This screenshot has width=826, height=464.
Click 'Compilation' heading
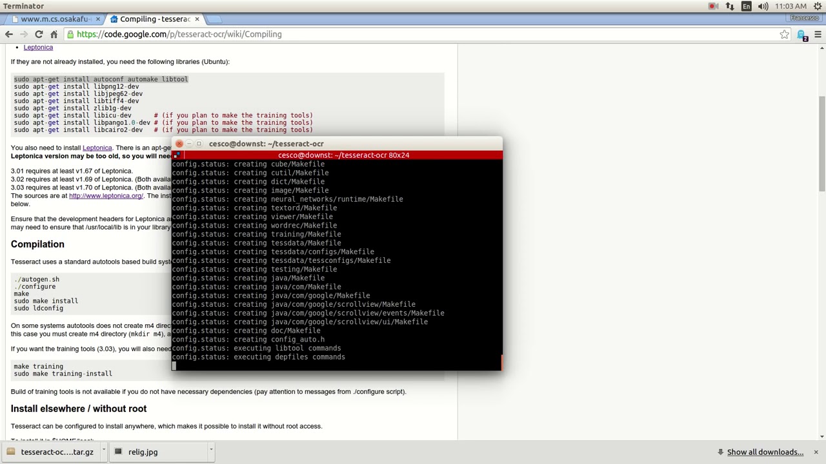pos(37,244)
